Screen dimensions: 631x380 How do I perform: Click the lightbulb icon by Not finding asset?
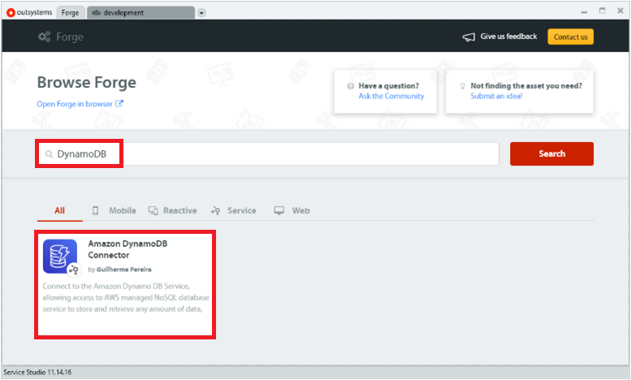pos(462,86)
